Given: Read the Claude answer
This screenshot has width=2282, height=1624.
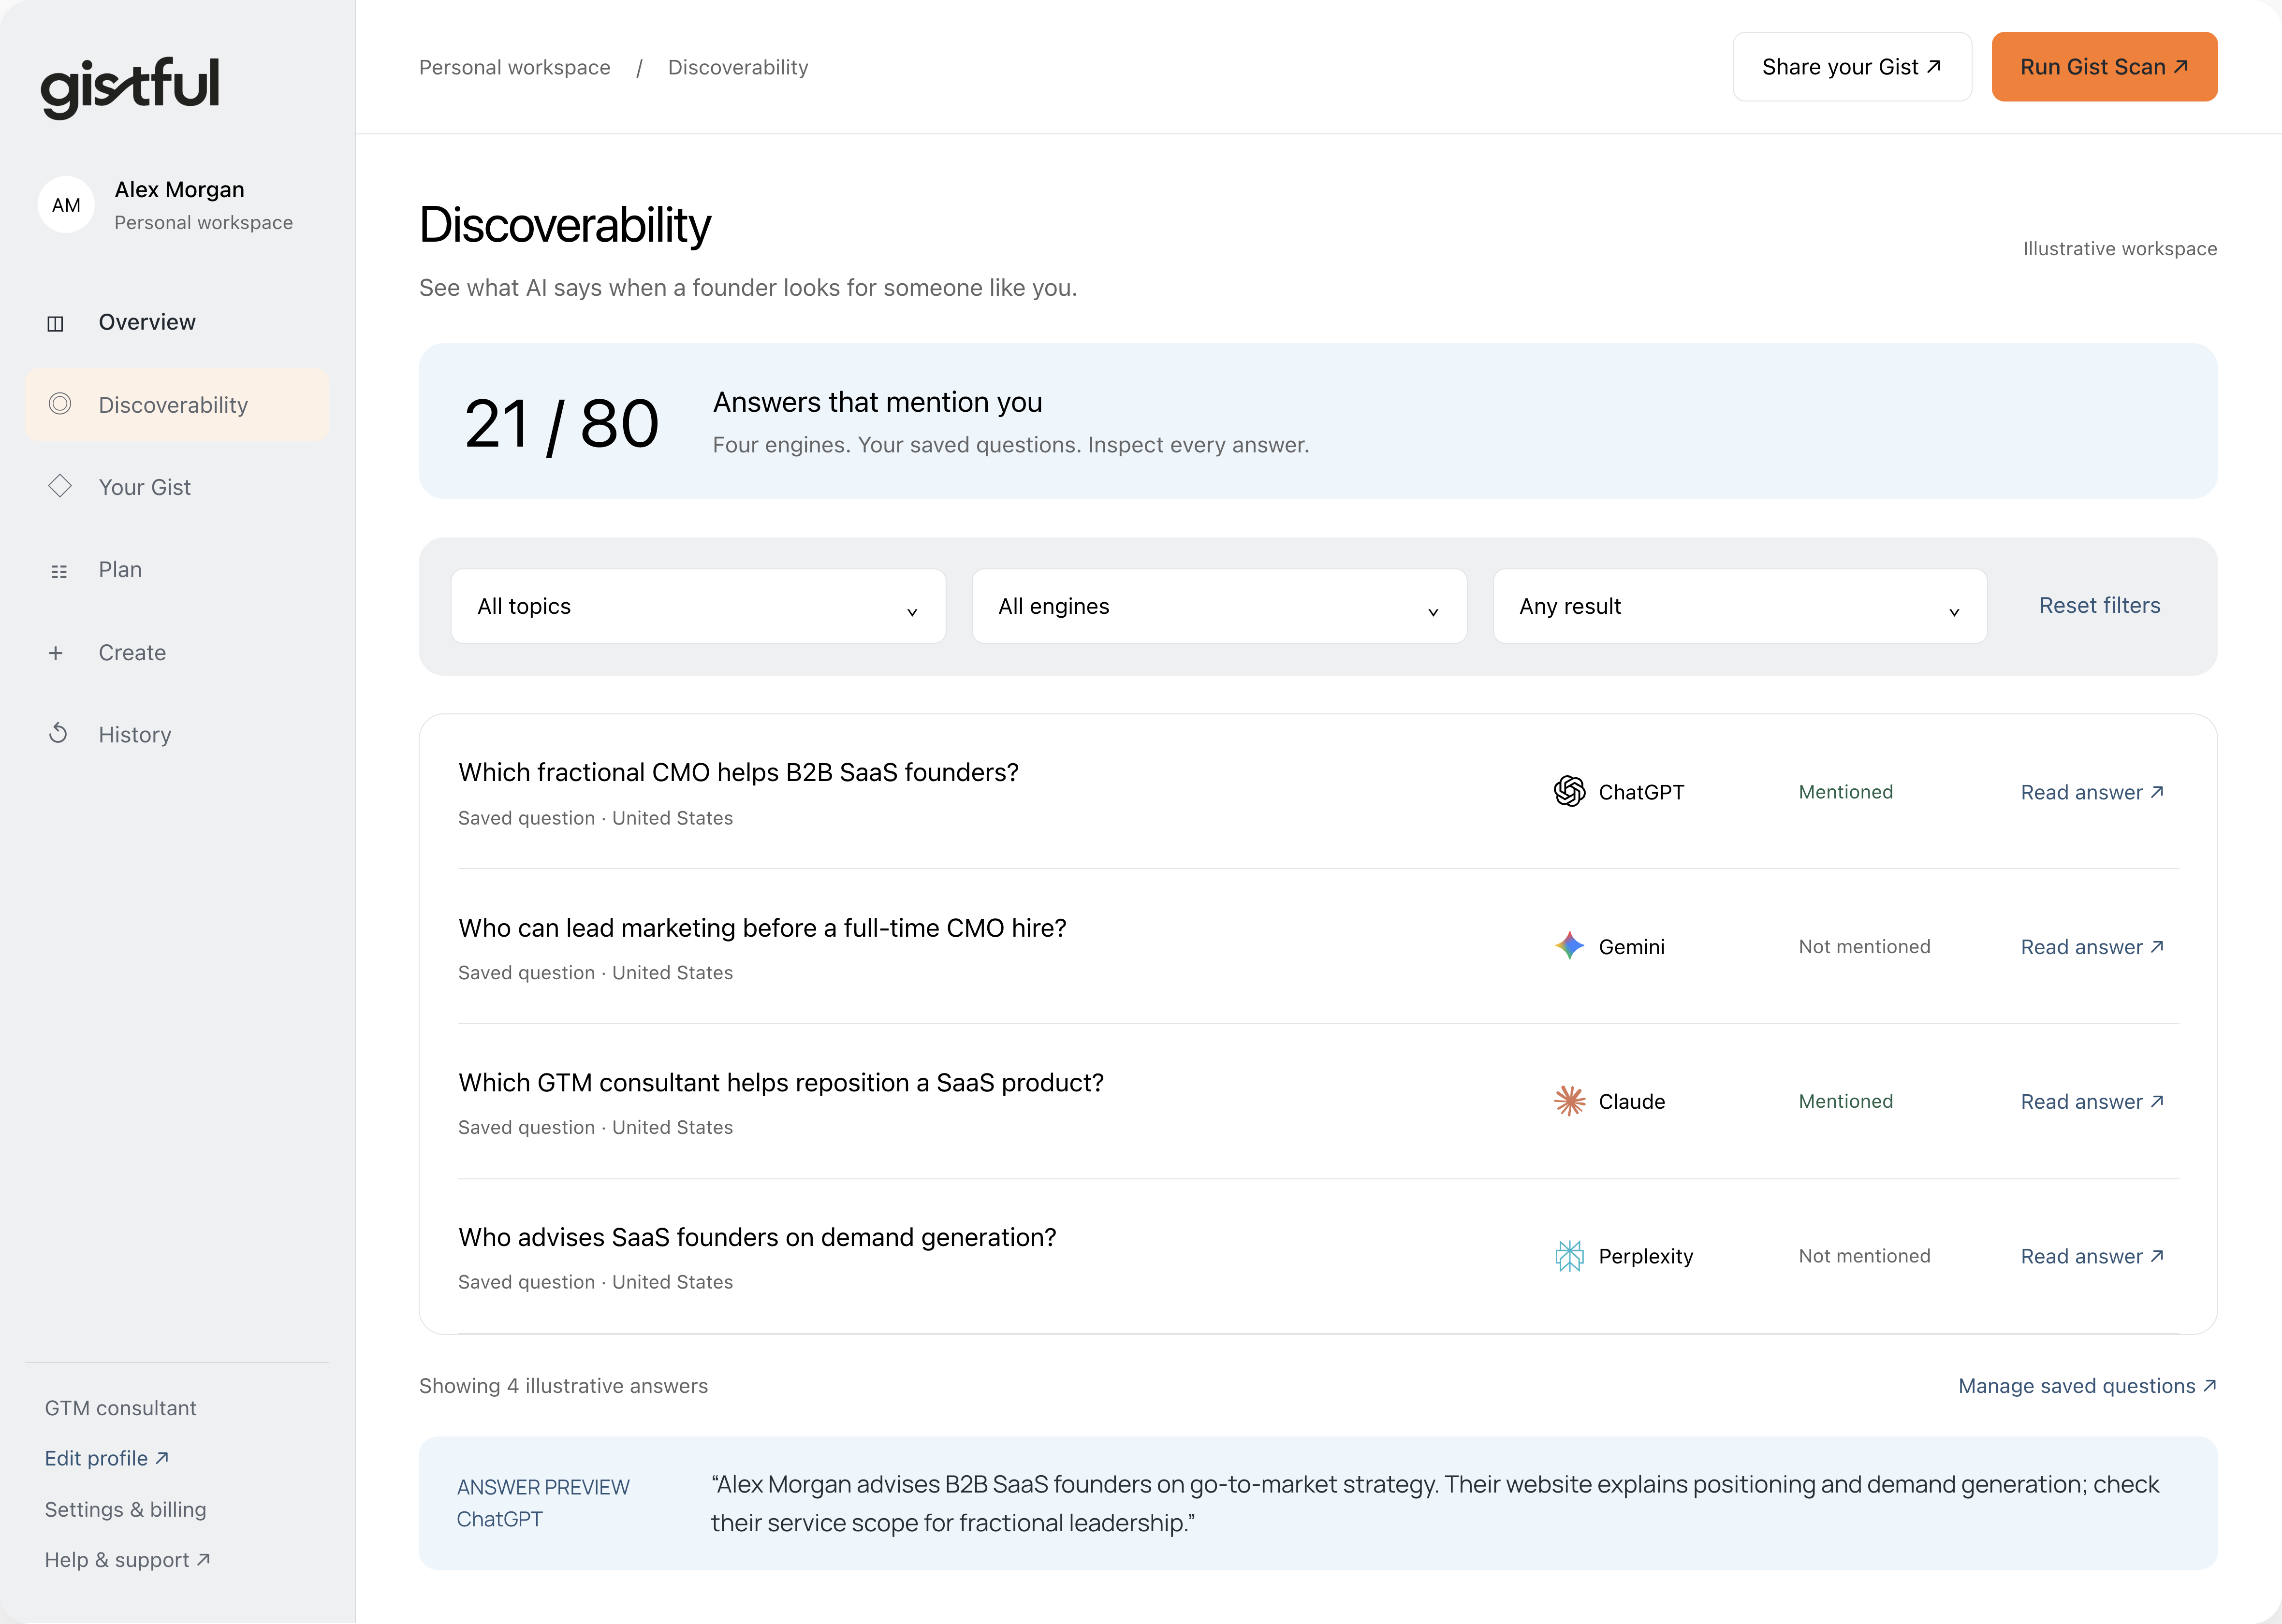Looking at the screenshot, I should click(x=2092, y=1101).
